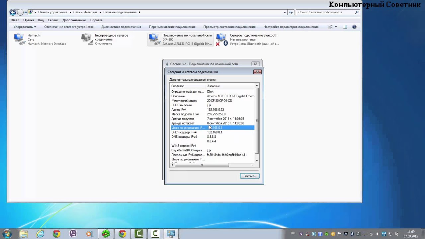The height and width of the screenshot is (239, 425).
Task: Select the Физический адрес row label
Action: (184, 101)
